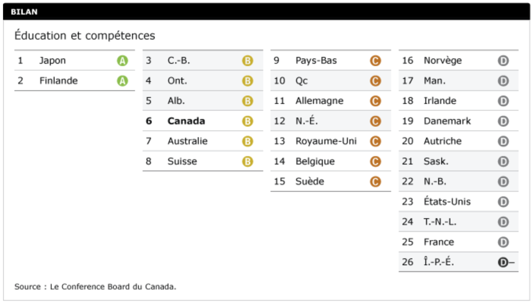The image size is (531, 302).
Task: Click Finlande's green A grade badge
Action: [122, 81]
